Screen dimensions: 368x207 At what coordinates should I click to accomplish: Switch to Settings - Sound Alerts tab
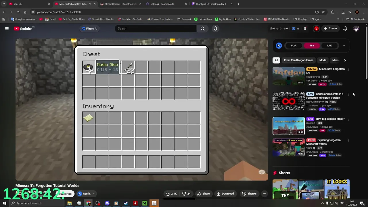click(x=166, y=4)
